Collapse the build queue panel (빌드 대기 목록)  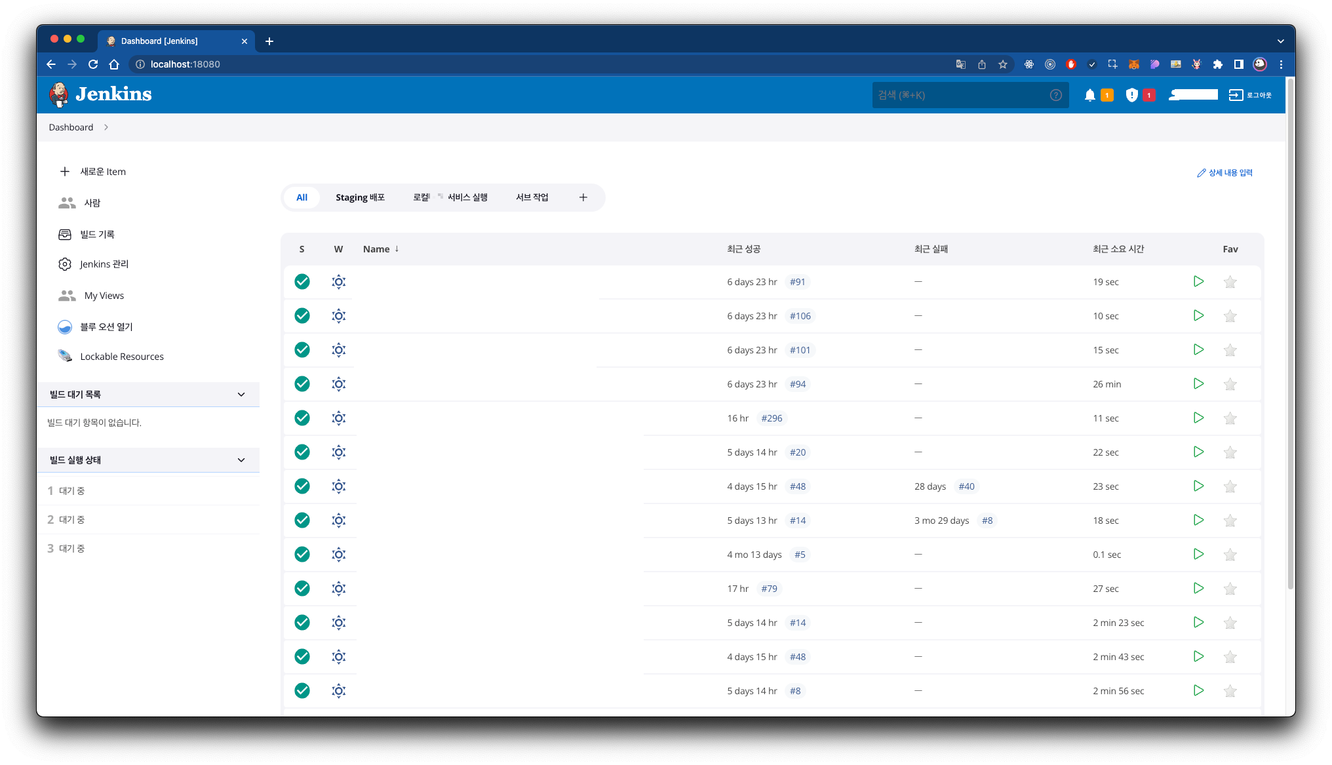[241, 394]
